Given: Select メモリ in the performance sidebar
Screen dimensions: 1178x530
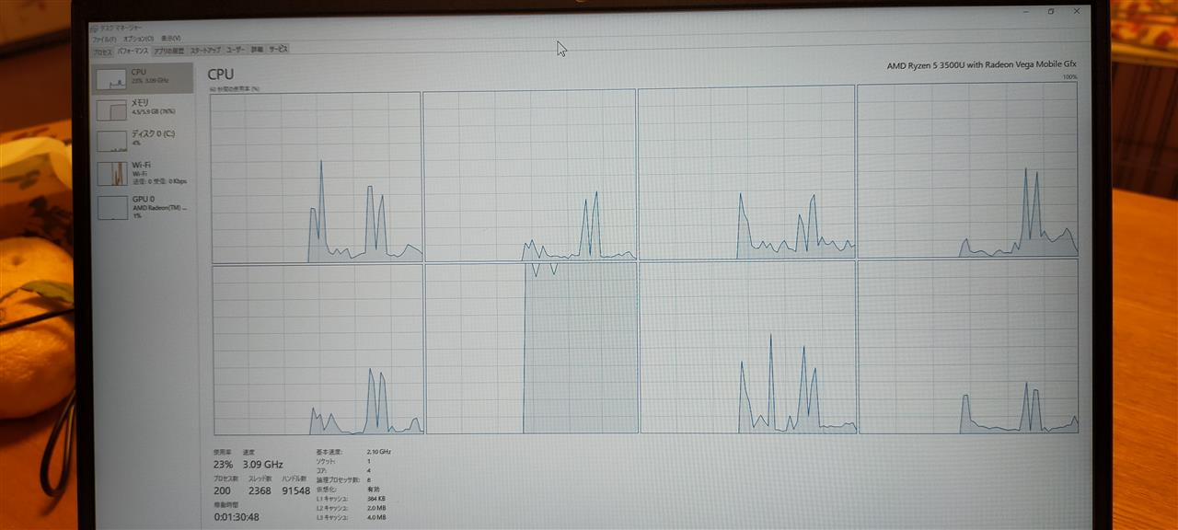Looking at the screenshot, I should (x=143, y=109).
